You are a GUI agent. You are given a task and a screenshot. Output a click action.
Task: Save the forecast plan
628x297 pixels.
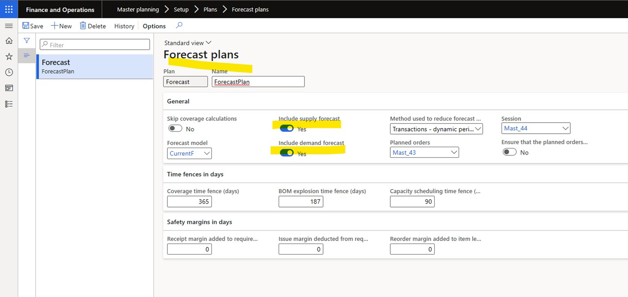[33, 26]
